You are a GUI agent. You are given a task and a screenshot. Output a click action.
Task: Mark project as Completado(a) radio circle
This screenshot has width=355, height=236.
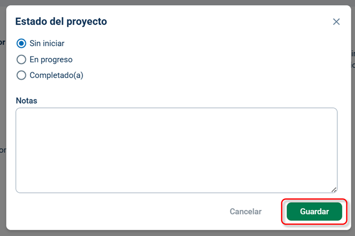(21, 75)
